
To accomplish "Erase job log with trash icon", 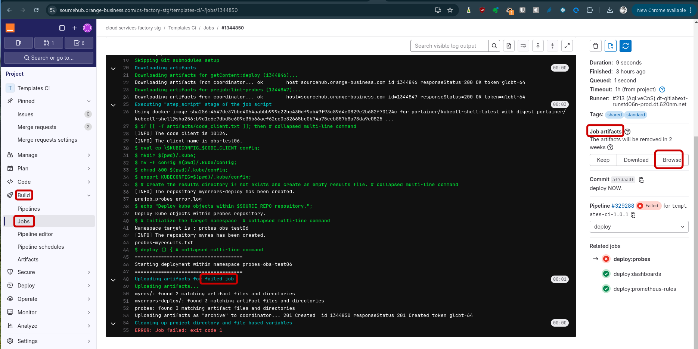I will click(x=596, y=46).
